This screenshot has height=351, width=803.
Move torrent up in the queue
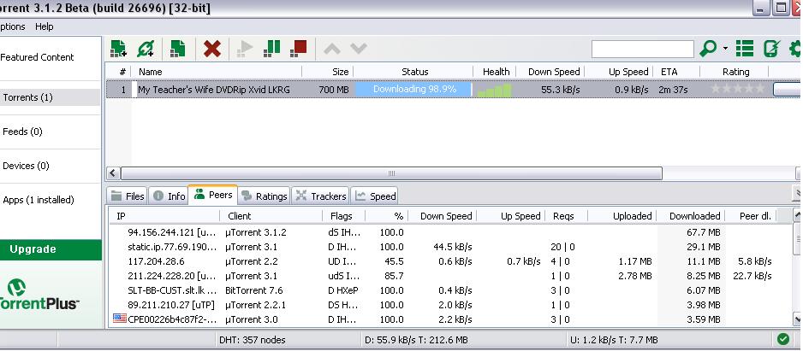(332, 49)
